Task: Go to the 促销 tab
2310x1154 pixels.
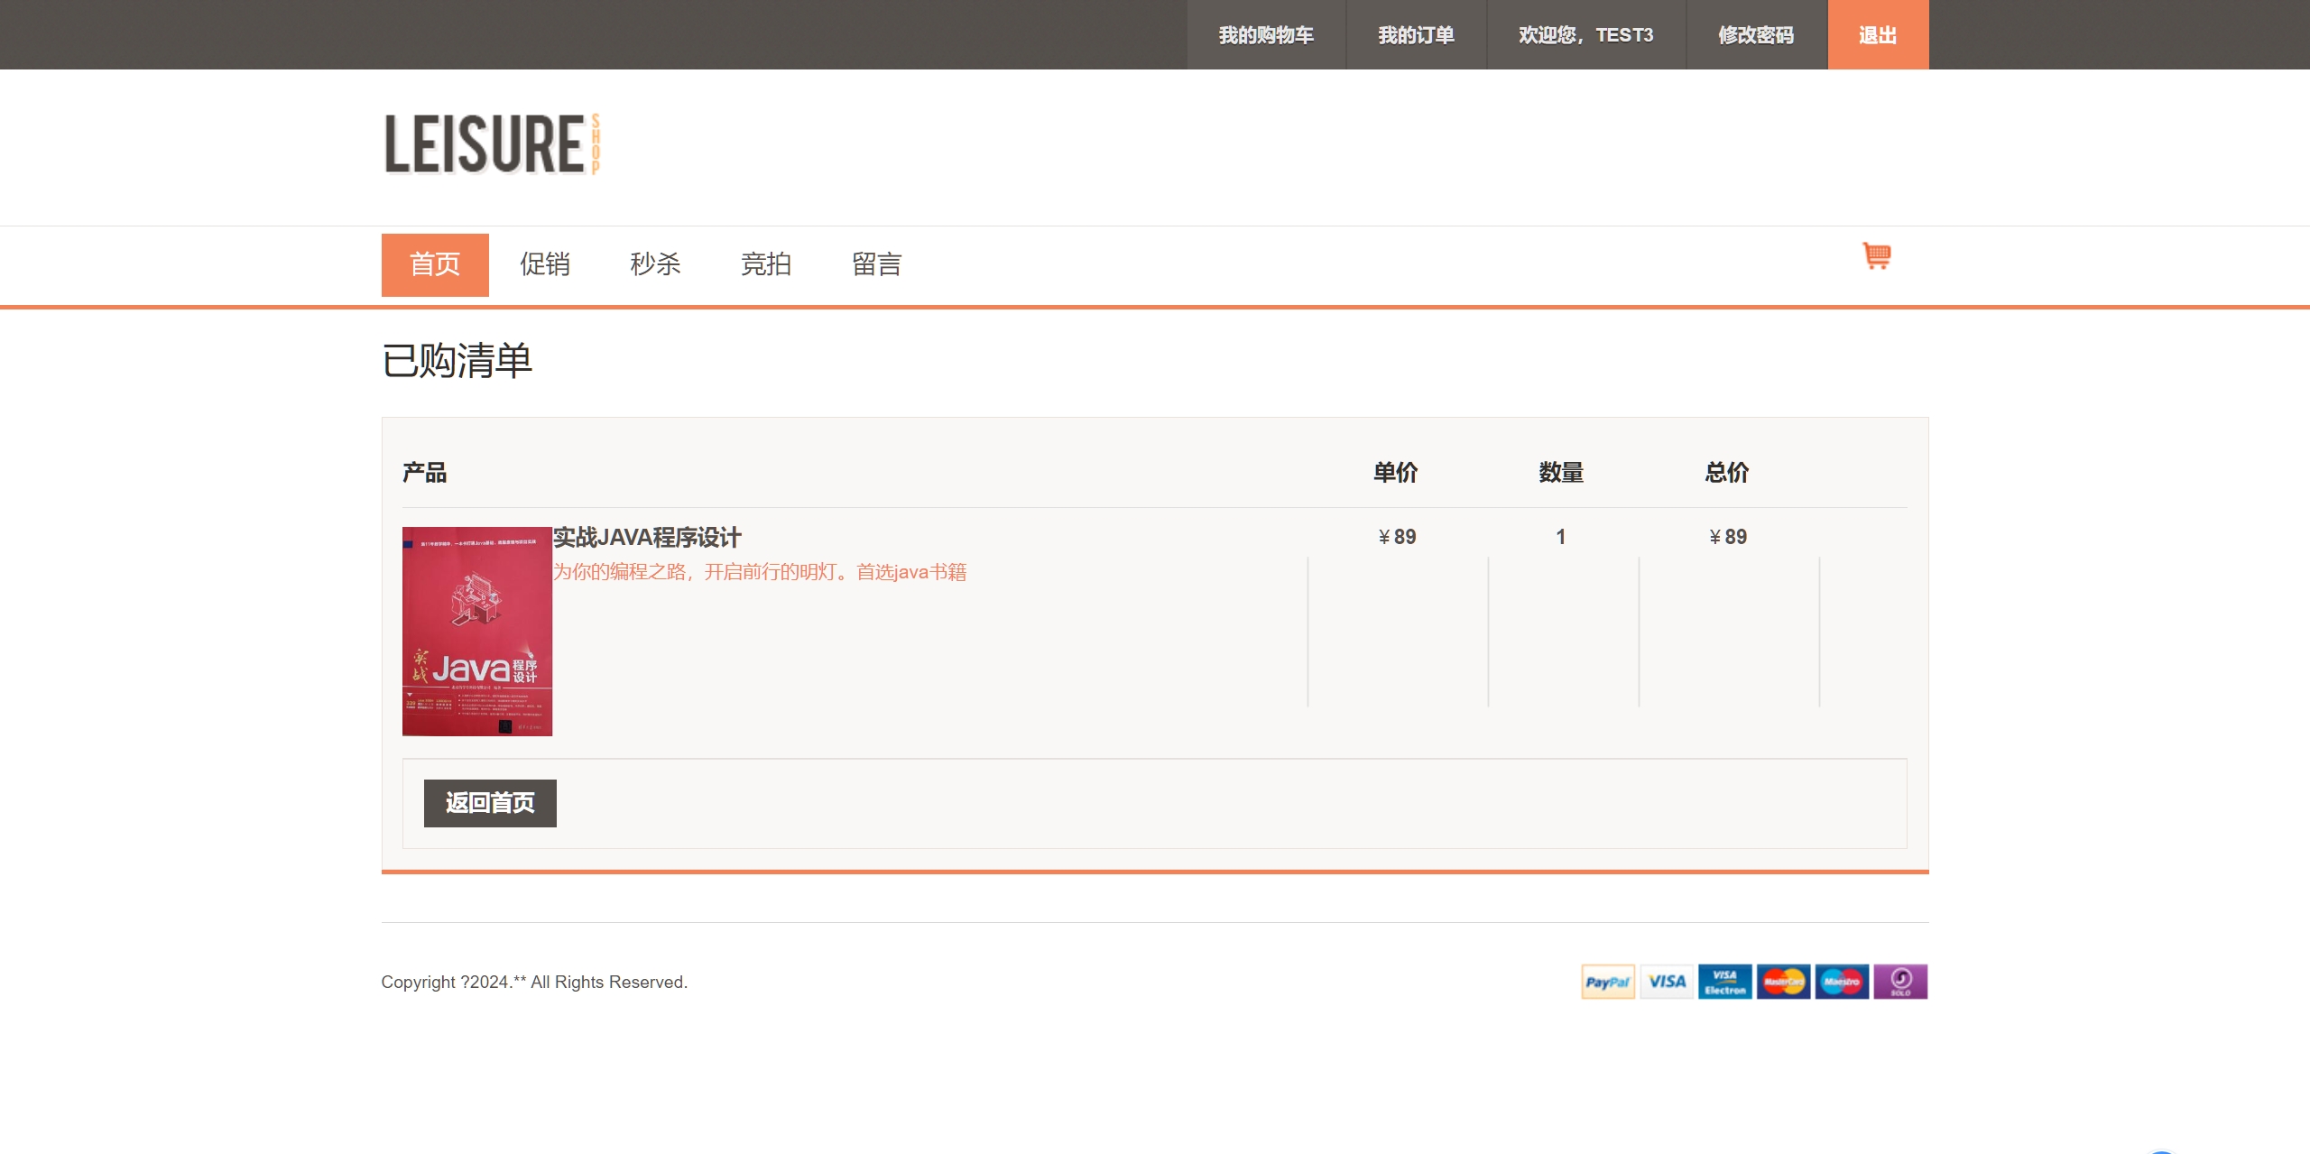Action: point(545,264)
